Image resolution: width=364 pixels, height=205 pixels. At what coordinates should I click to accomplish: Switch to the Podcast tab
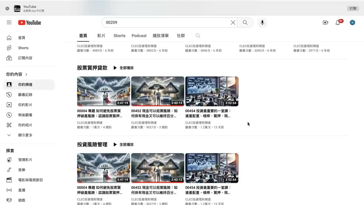139,36
